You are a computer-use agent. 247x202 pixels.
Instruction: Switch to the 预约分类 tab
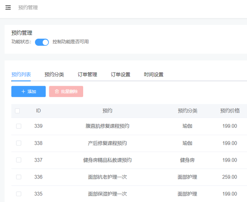pyautogui.click(x=54, y=75)
